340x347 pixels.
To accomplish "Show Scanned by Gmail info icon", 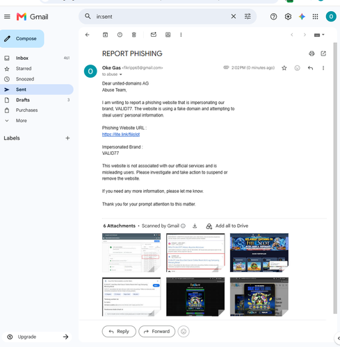I will (183, 226).
